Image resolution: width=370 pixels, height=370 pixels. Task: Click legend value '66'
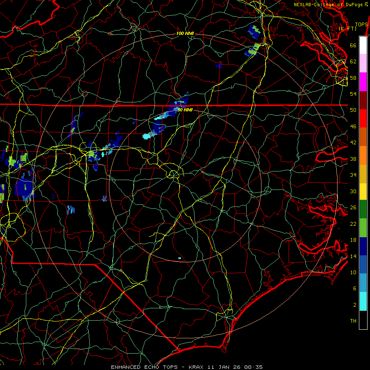click(x=353, y=45)
